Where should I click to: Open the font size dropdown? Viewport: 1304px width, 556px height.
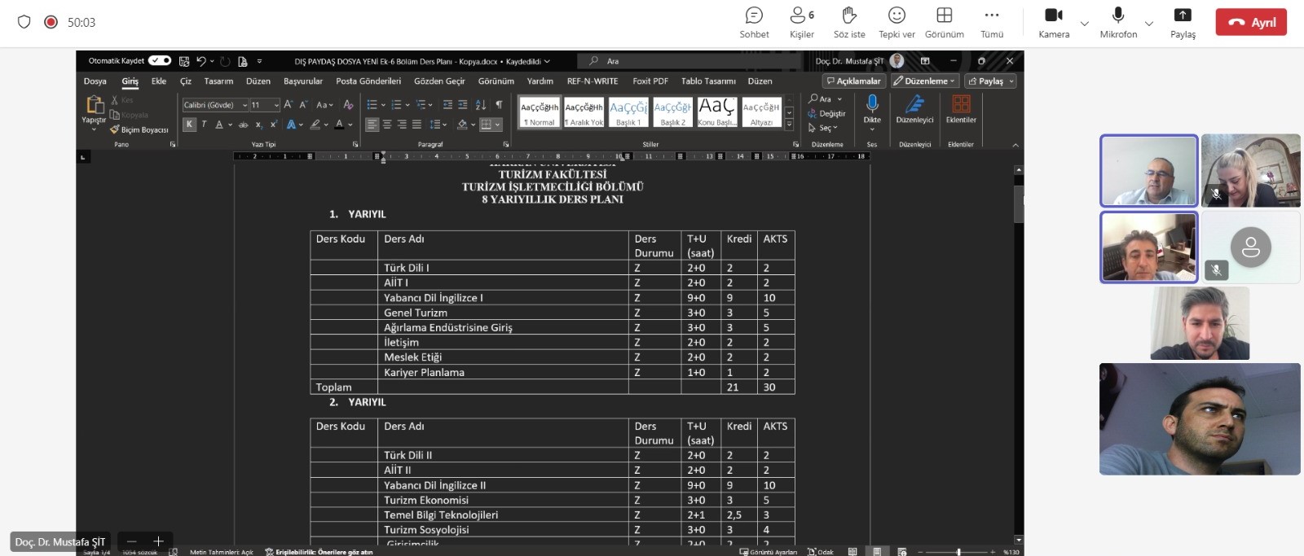click(x=276, y=105)
